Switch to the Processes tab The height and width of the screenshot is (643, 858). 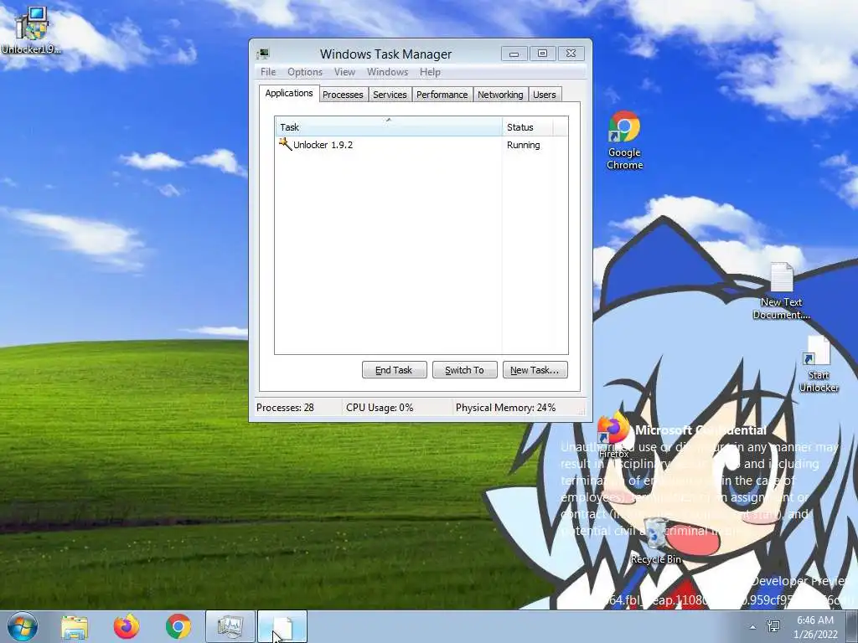pyautogui.click(x=343, y=95)
